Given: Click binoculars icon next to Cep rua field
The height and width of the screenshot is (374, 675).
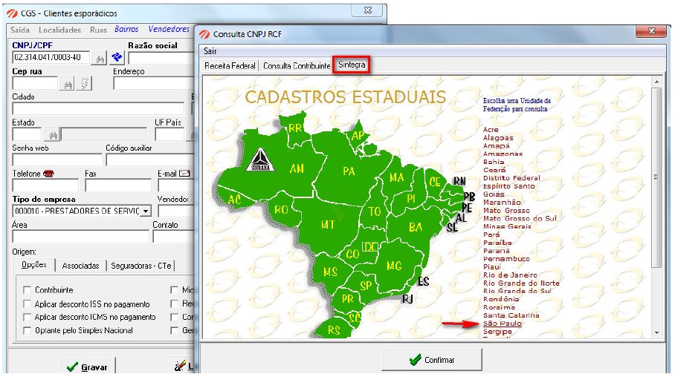Looking at the screenshot, I should tap(68, 84).
